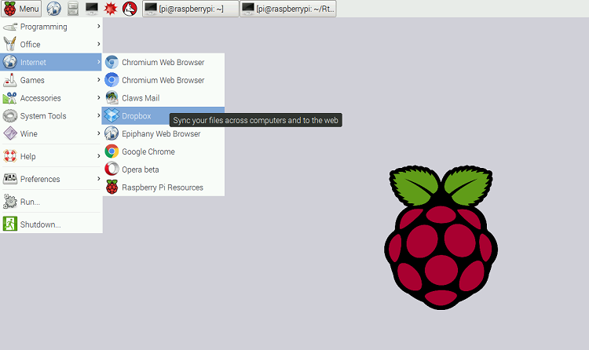Click the Games joystick icon

[x=9, y=80]
